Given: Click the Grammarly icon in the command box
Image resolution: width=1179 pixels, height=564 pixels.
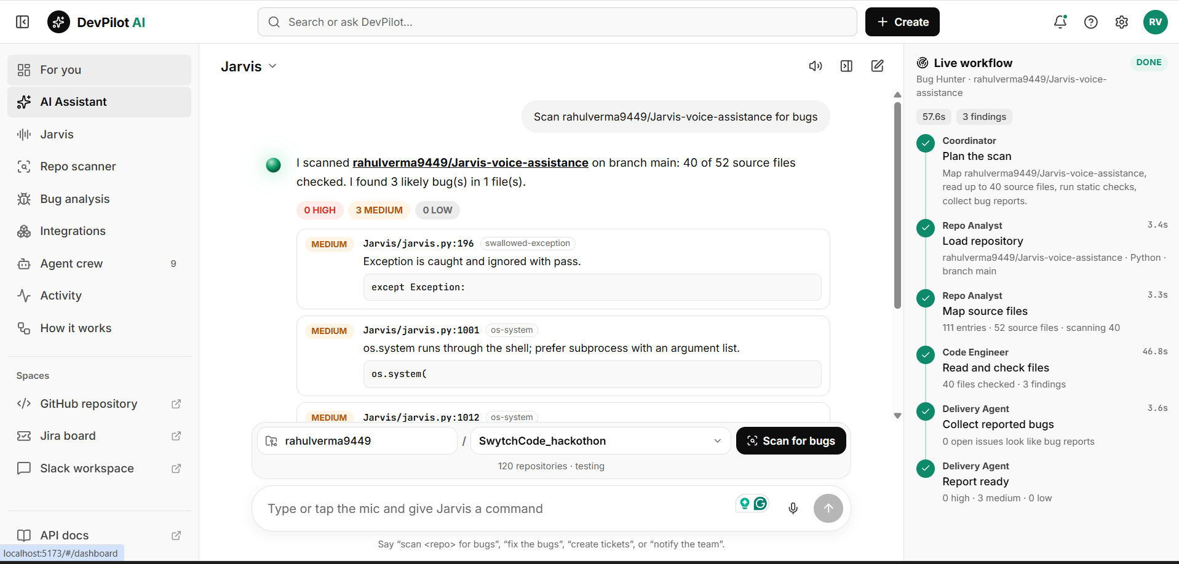Looking at the screenshot, I should [x=761, y=504].
